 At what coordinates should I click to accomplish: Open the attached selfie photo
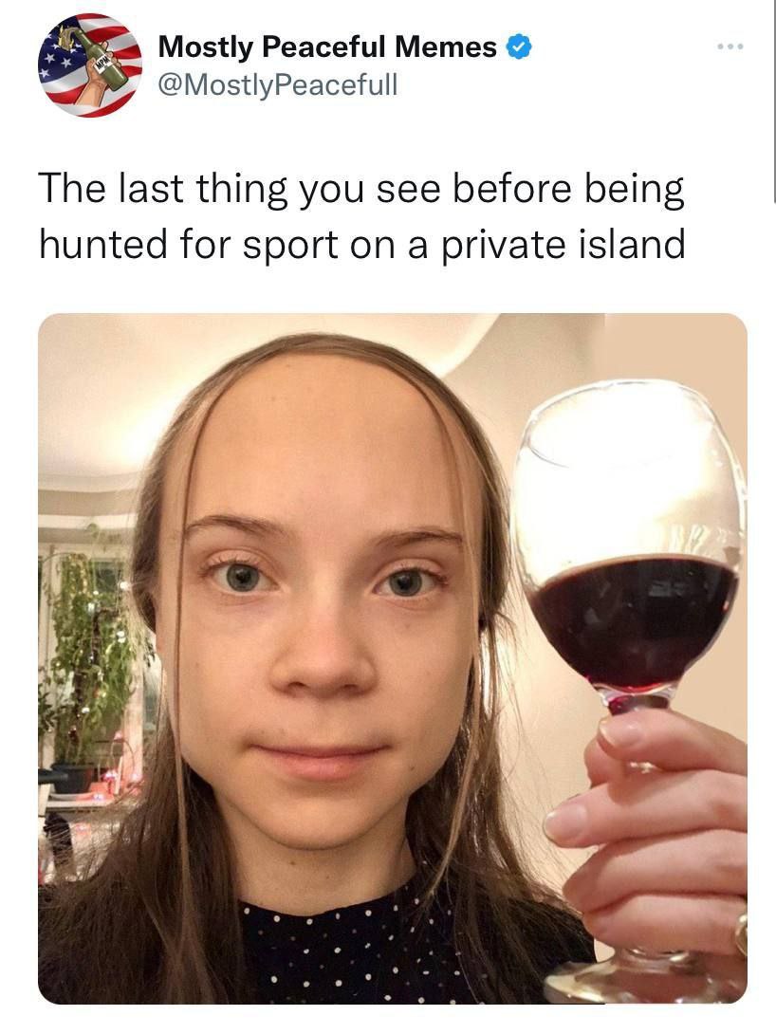393,658
